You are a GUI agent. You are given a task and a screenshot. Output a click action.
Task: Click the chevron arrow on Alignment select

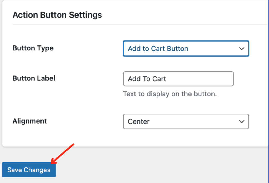point(241,121)
